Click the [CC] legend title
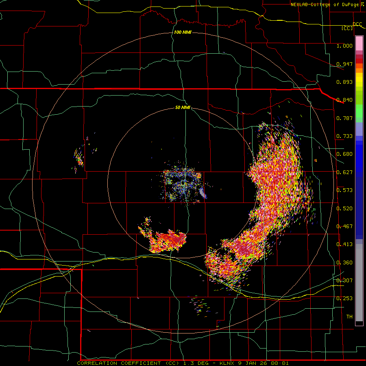Image resolution: width=366 pixels, height=366 pixels. pyautogui.click(x=347, y=28)
